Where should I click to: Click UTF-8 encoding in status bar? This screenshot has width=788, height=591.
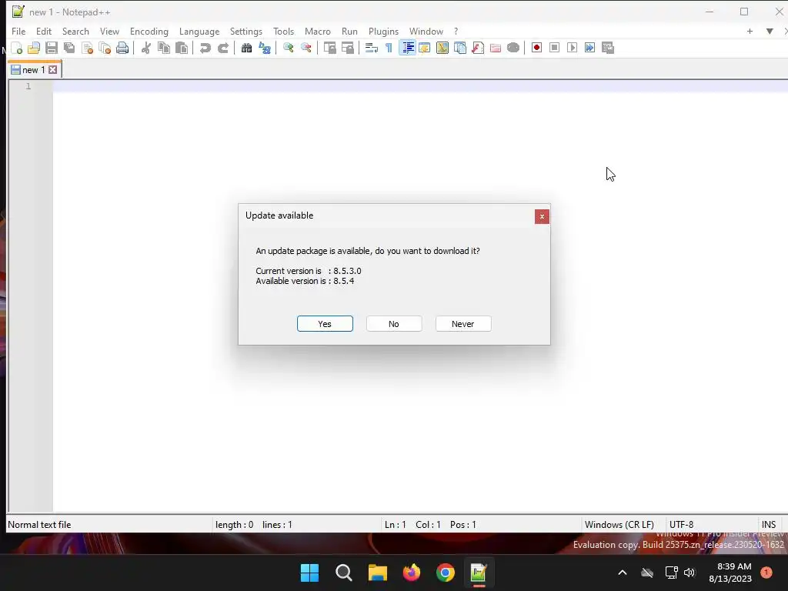click(x=682, y=524)
